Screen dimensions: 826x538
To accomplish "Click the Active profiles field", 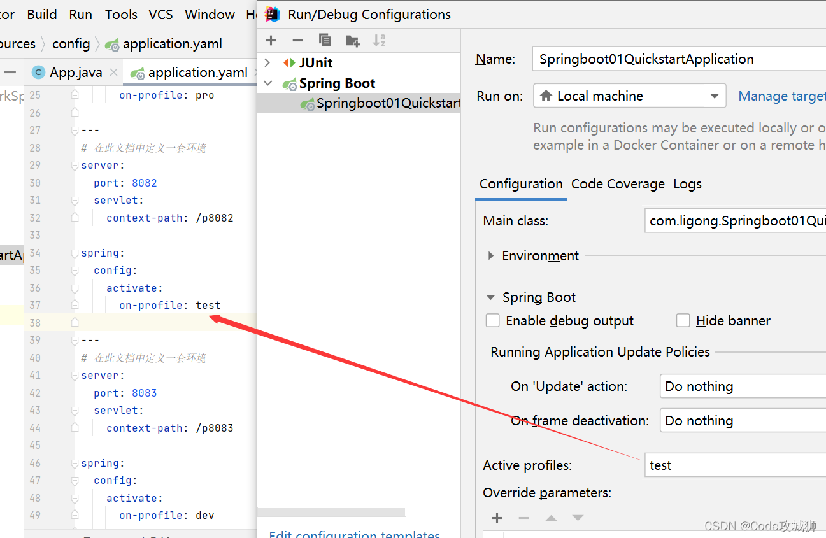I will [x=735, y=465].
